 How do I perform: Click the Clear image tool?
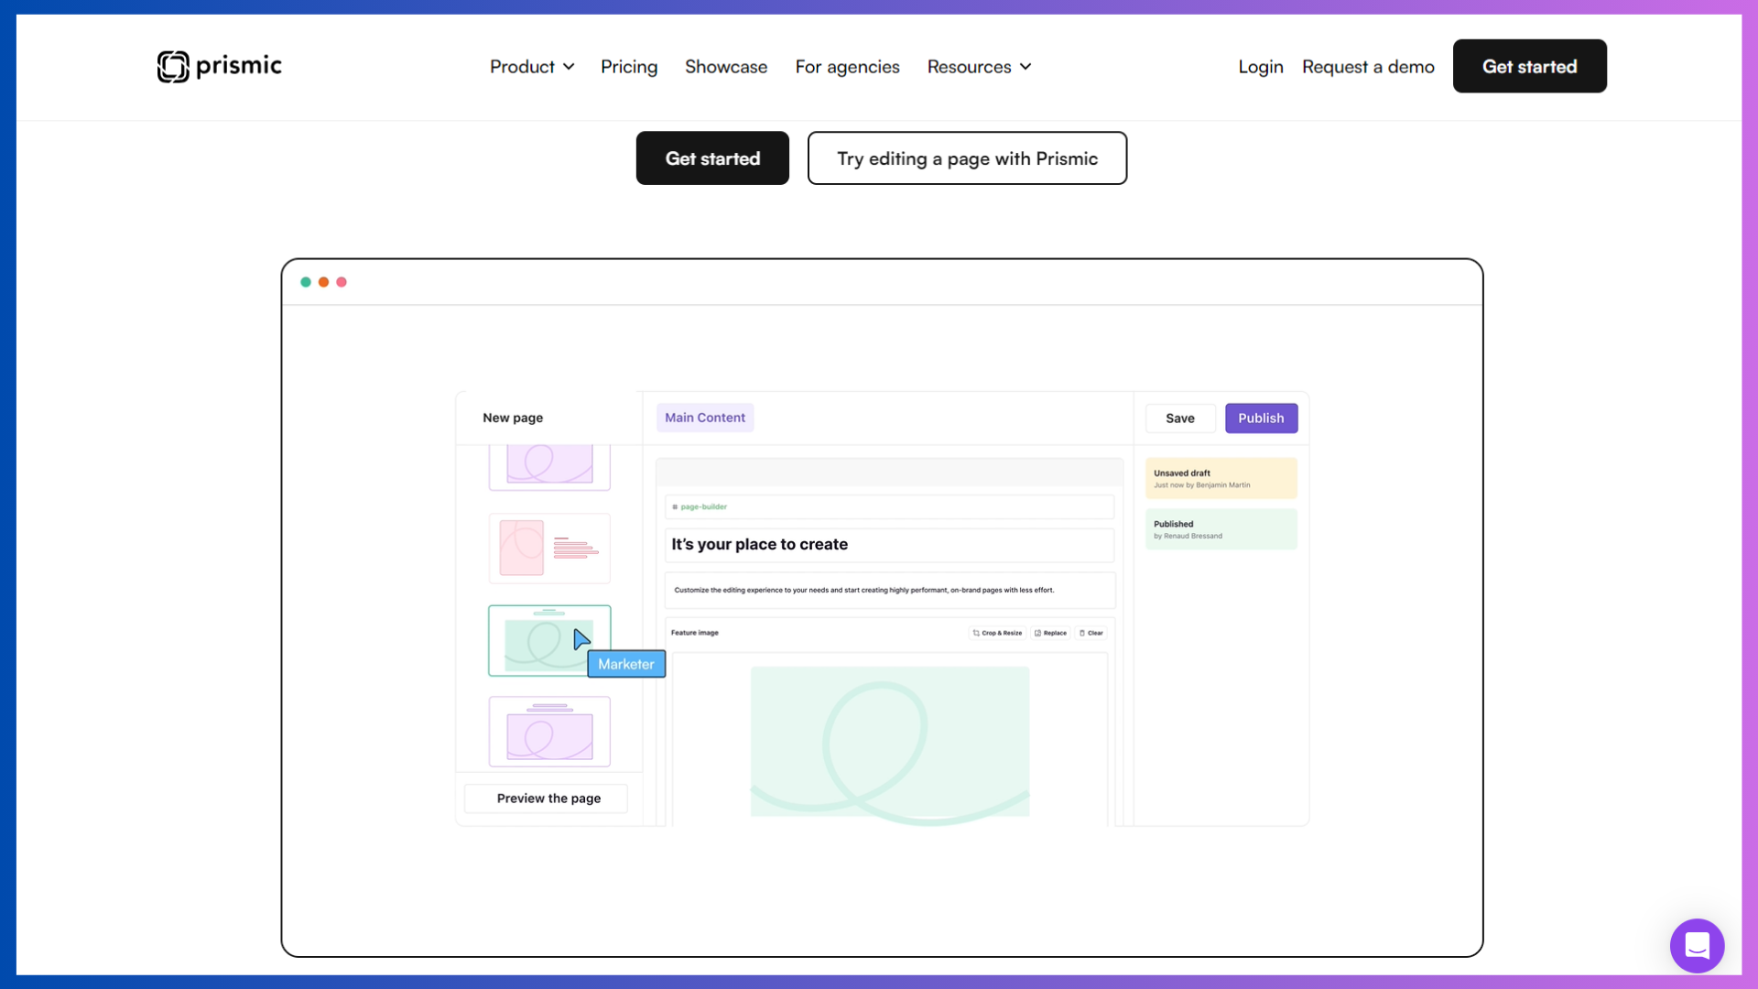(1091, 633)
